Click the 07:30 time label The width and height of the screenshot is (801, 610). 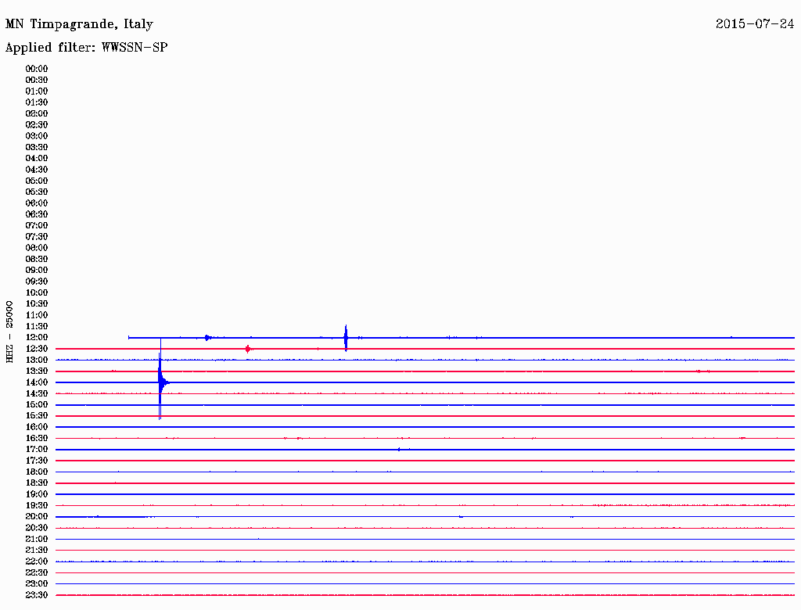pos(36,236)
